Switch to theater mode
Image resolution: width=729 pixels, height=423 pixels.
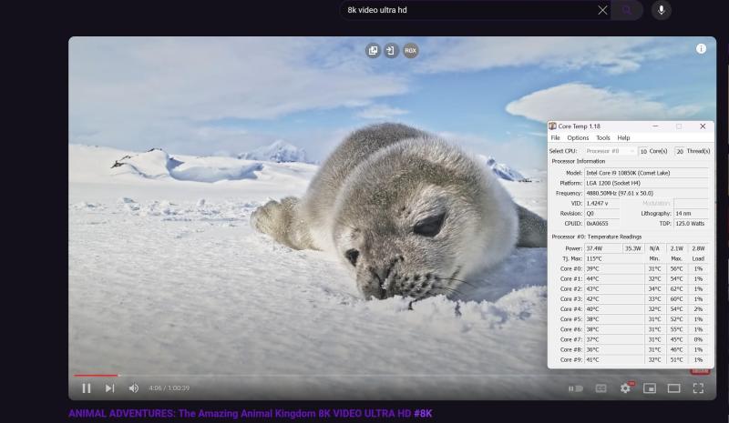674,388
